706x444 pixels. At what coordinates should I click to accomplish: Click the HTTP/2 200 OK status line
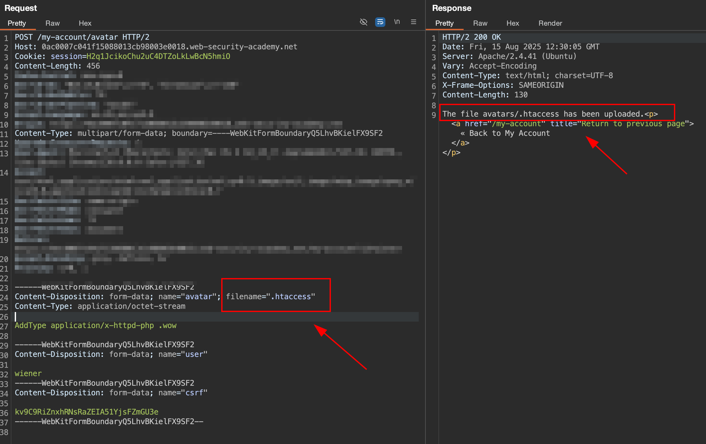click(x=471, y=37)
